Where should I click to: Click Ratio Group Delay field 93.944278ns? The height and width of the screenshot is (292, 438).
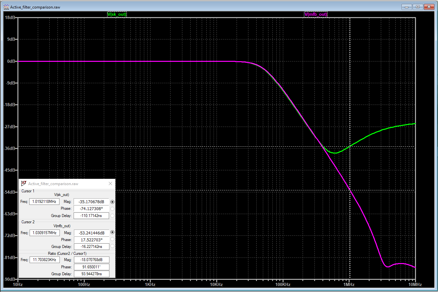[x=91, y=274]
